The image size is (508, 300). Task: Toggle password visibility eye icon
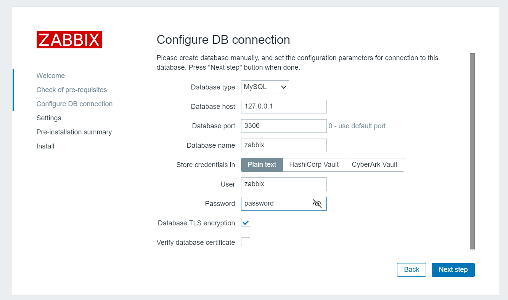click(317, 203)
